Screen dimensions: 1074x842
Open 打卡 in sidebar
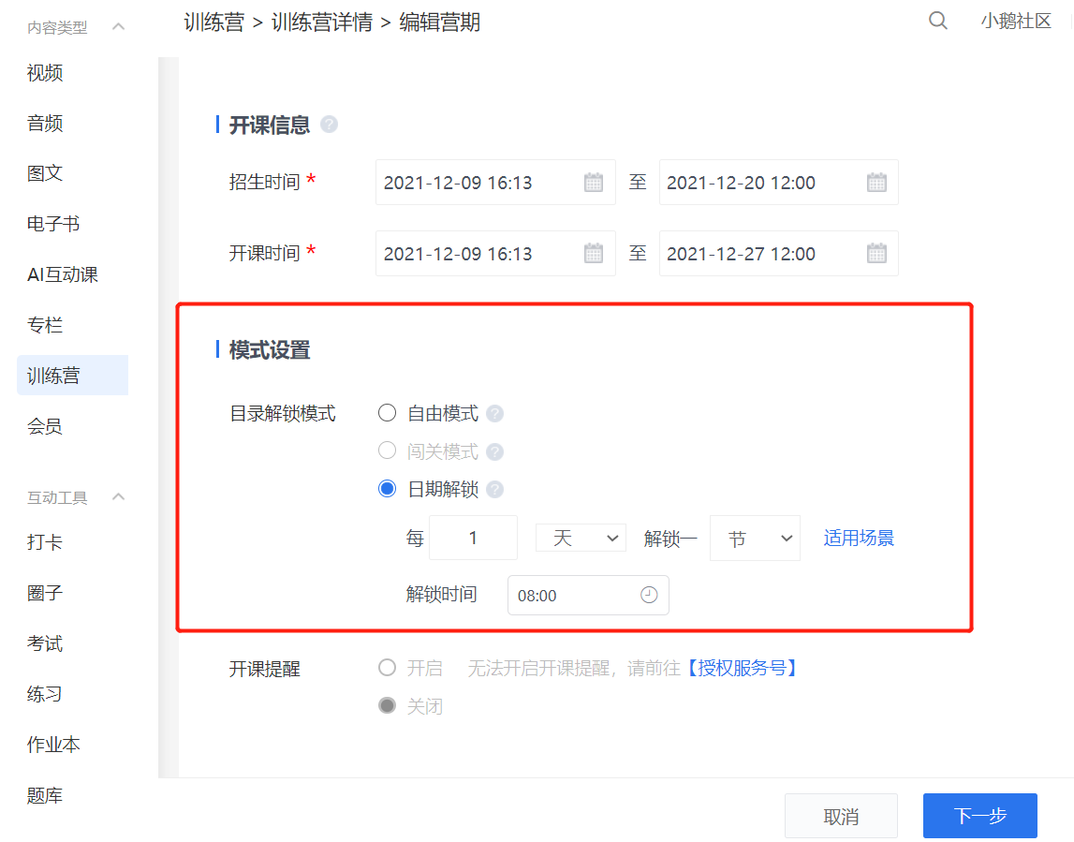(x=45, y=542)
